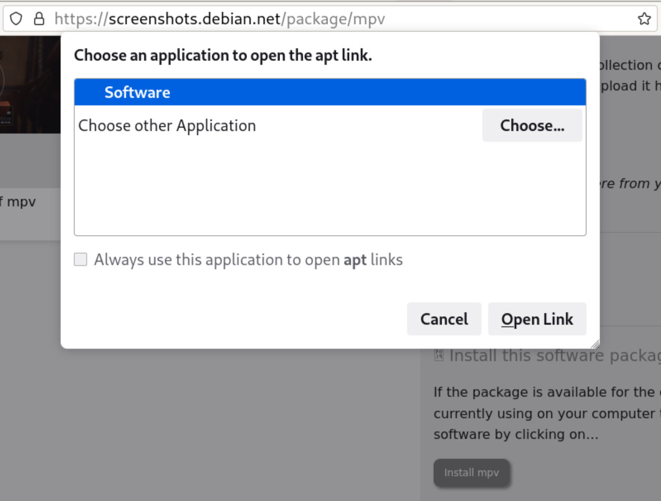The image size is (661, 501).
Task: Click the shield tracking protection icon
Action: click(x=16, y=19)
